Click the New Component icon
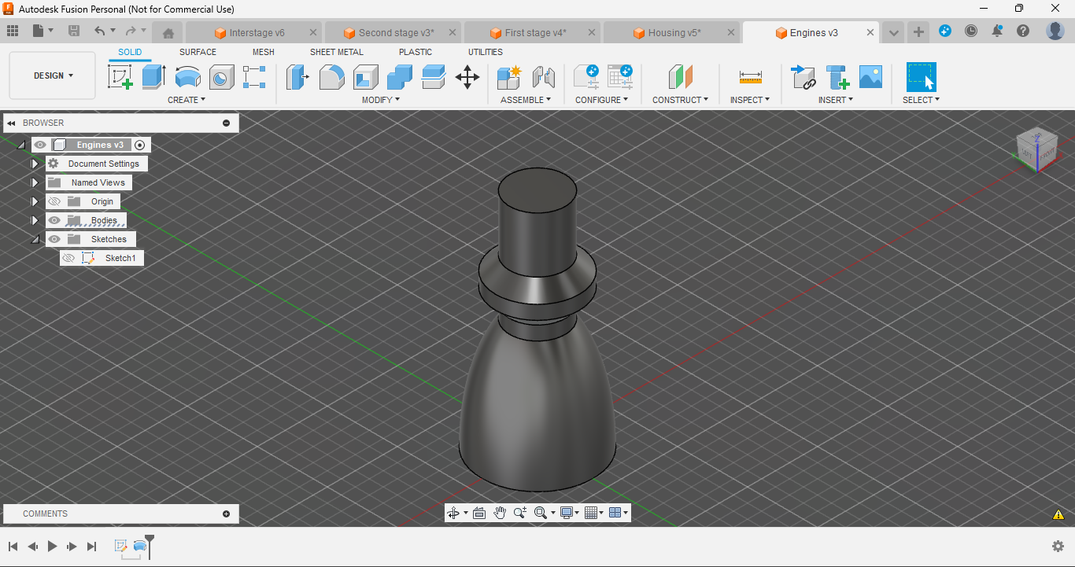This screenshot has height=567, width=1075. tap(509, 77)
